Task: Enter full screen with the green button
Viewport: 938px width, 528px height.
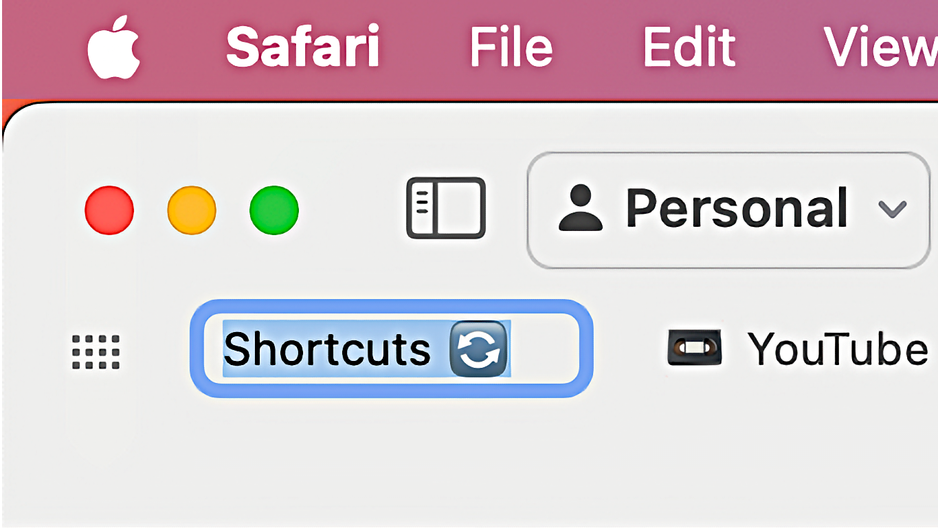Action: [x=274, y=210]
